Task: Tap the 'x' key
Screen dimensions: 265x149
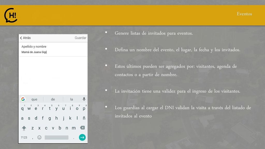Action: 39,128
